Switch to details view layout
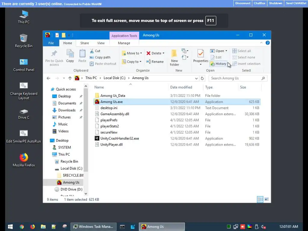 [260, 199]
